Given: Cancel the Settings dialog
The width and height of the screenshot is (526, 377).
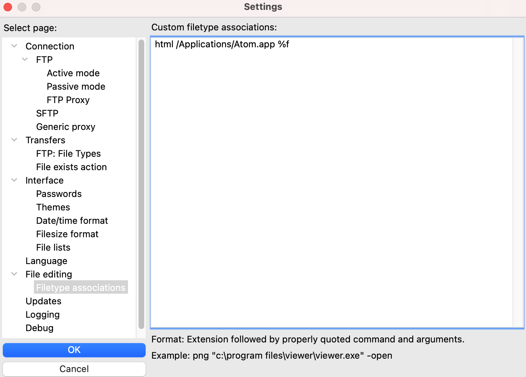Looking at the screenshot, I should tap(74, 369).
